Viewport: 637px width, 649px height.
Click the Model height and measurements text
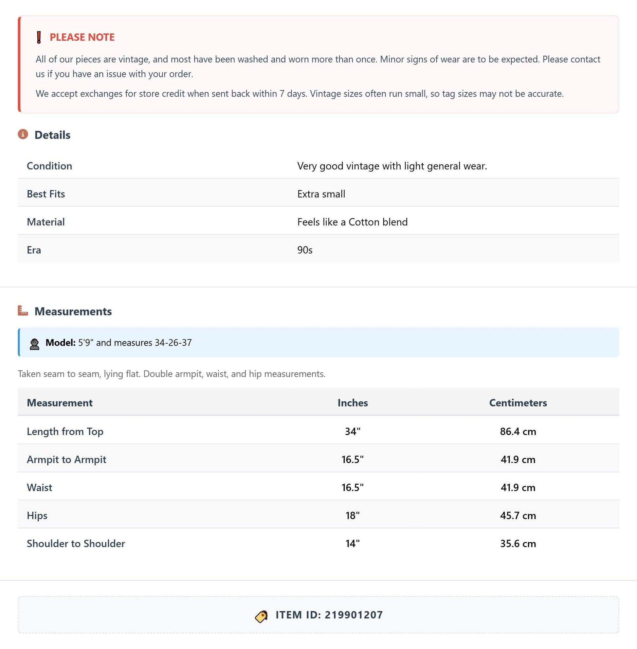click(x=135, y=343)
